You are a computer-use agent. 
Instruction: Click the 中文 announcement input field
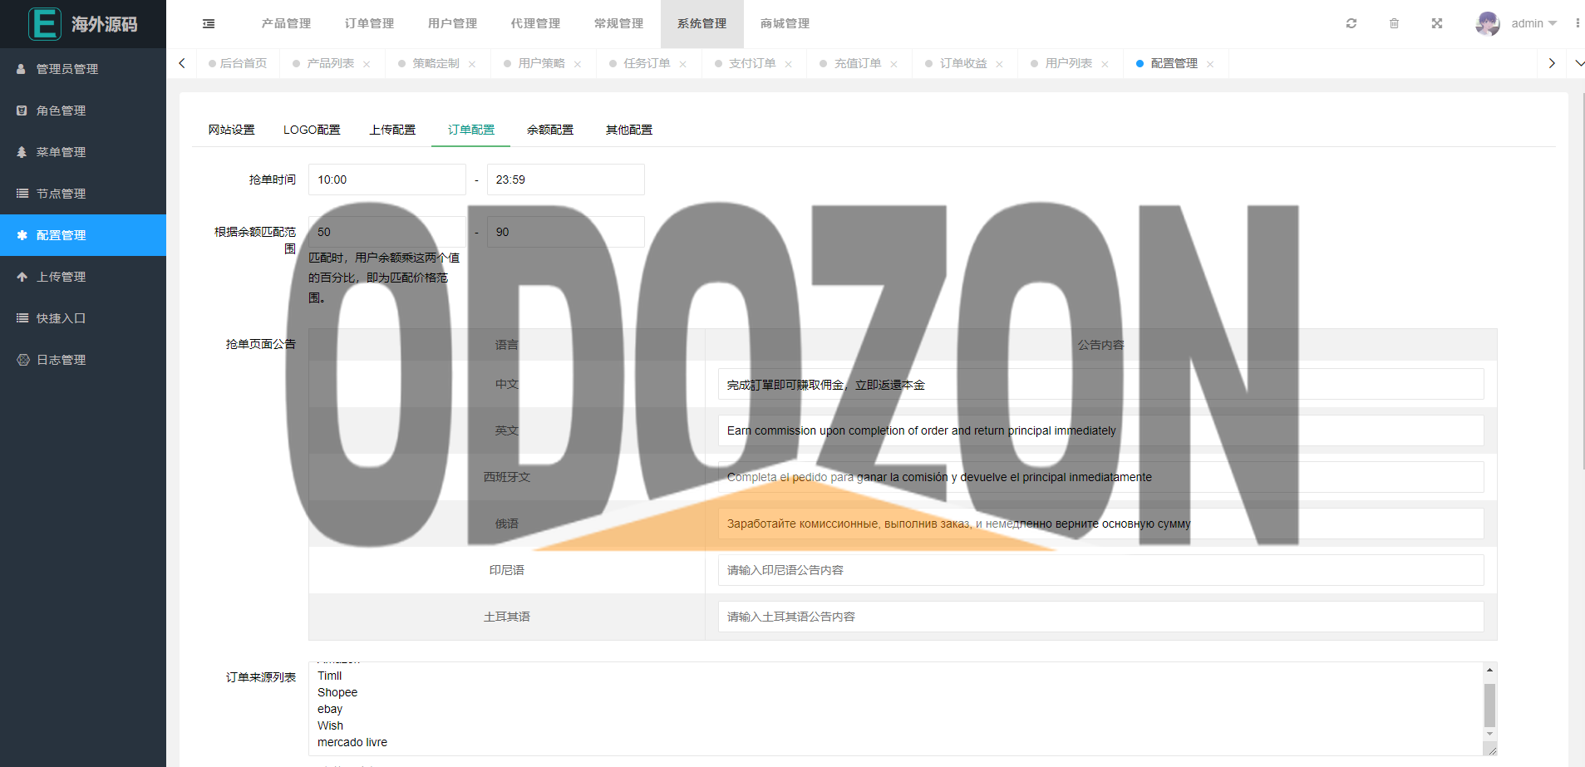point(1101,384)
